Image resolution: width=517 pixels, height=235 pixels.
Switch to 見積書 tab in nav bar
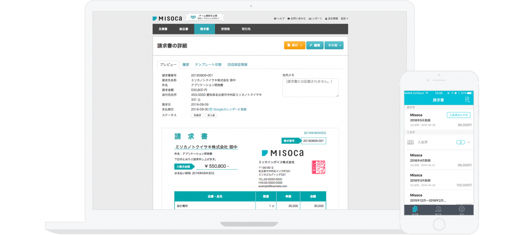click(x=163, y=29)
